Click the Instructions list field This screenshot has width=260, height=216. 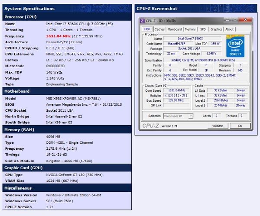[205, 77]
